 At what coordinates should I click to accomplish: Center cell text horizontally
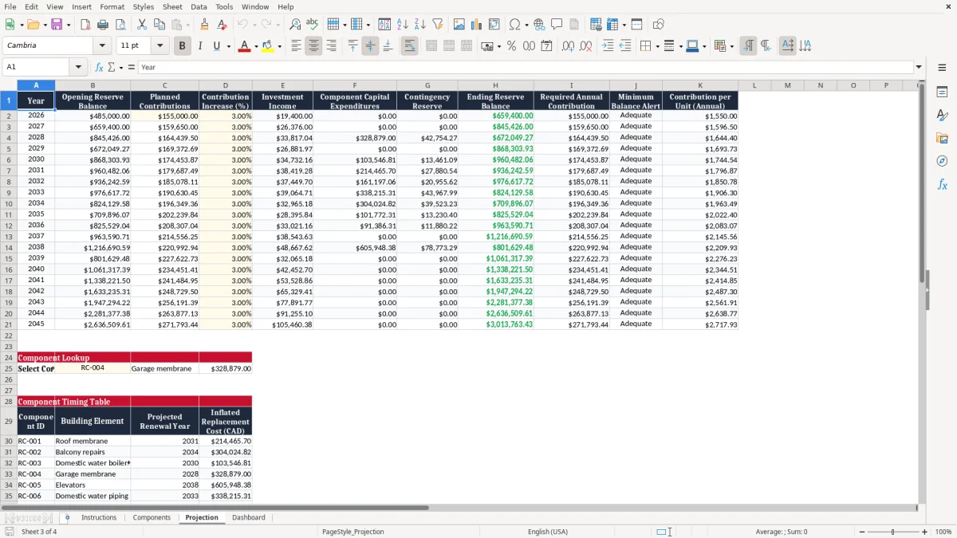[x=313, y=46]
